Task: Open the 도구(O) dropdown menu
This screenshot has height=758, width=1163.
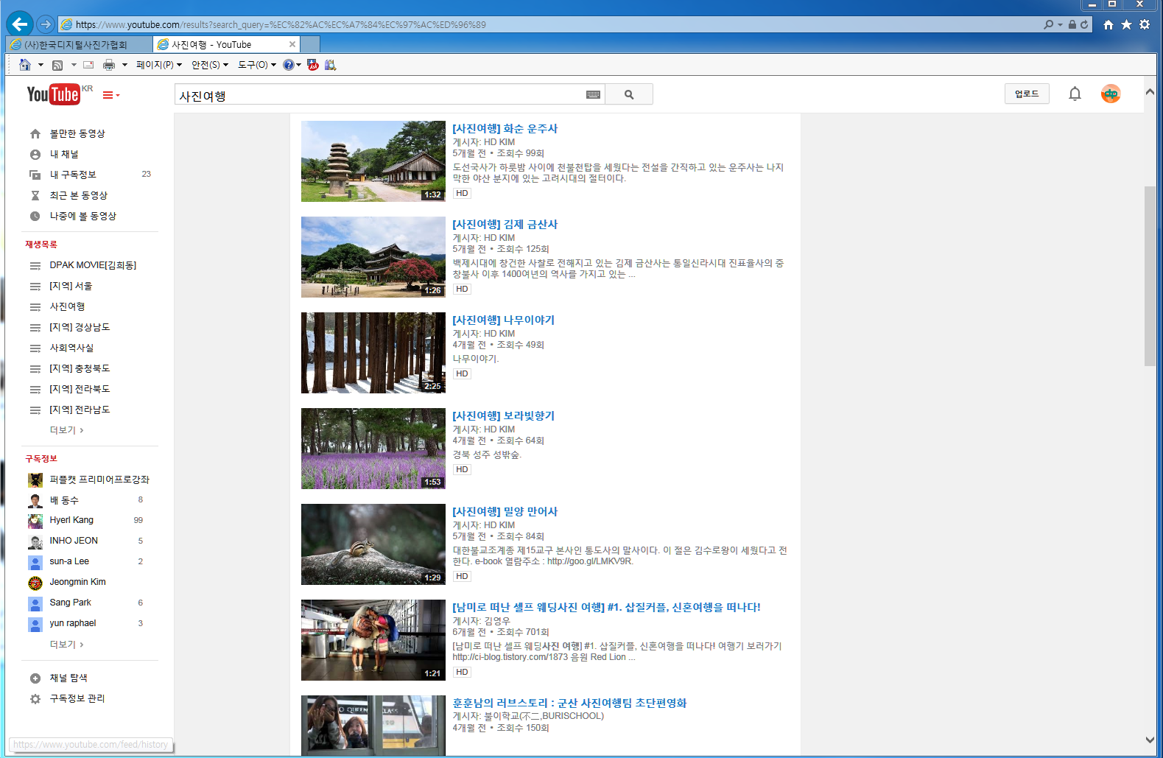Action: tap(256, 65)
